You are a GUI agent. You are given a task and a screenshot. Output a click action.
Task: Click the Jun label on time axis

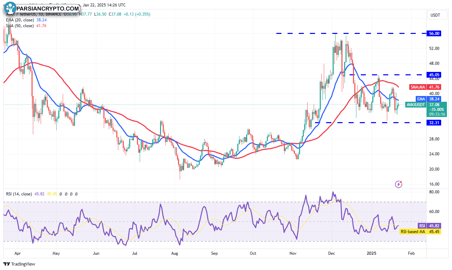tap(96, 253)
